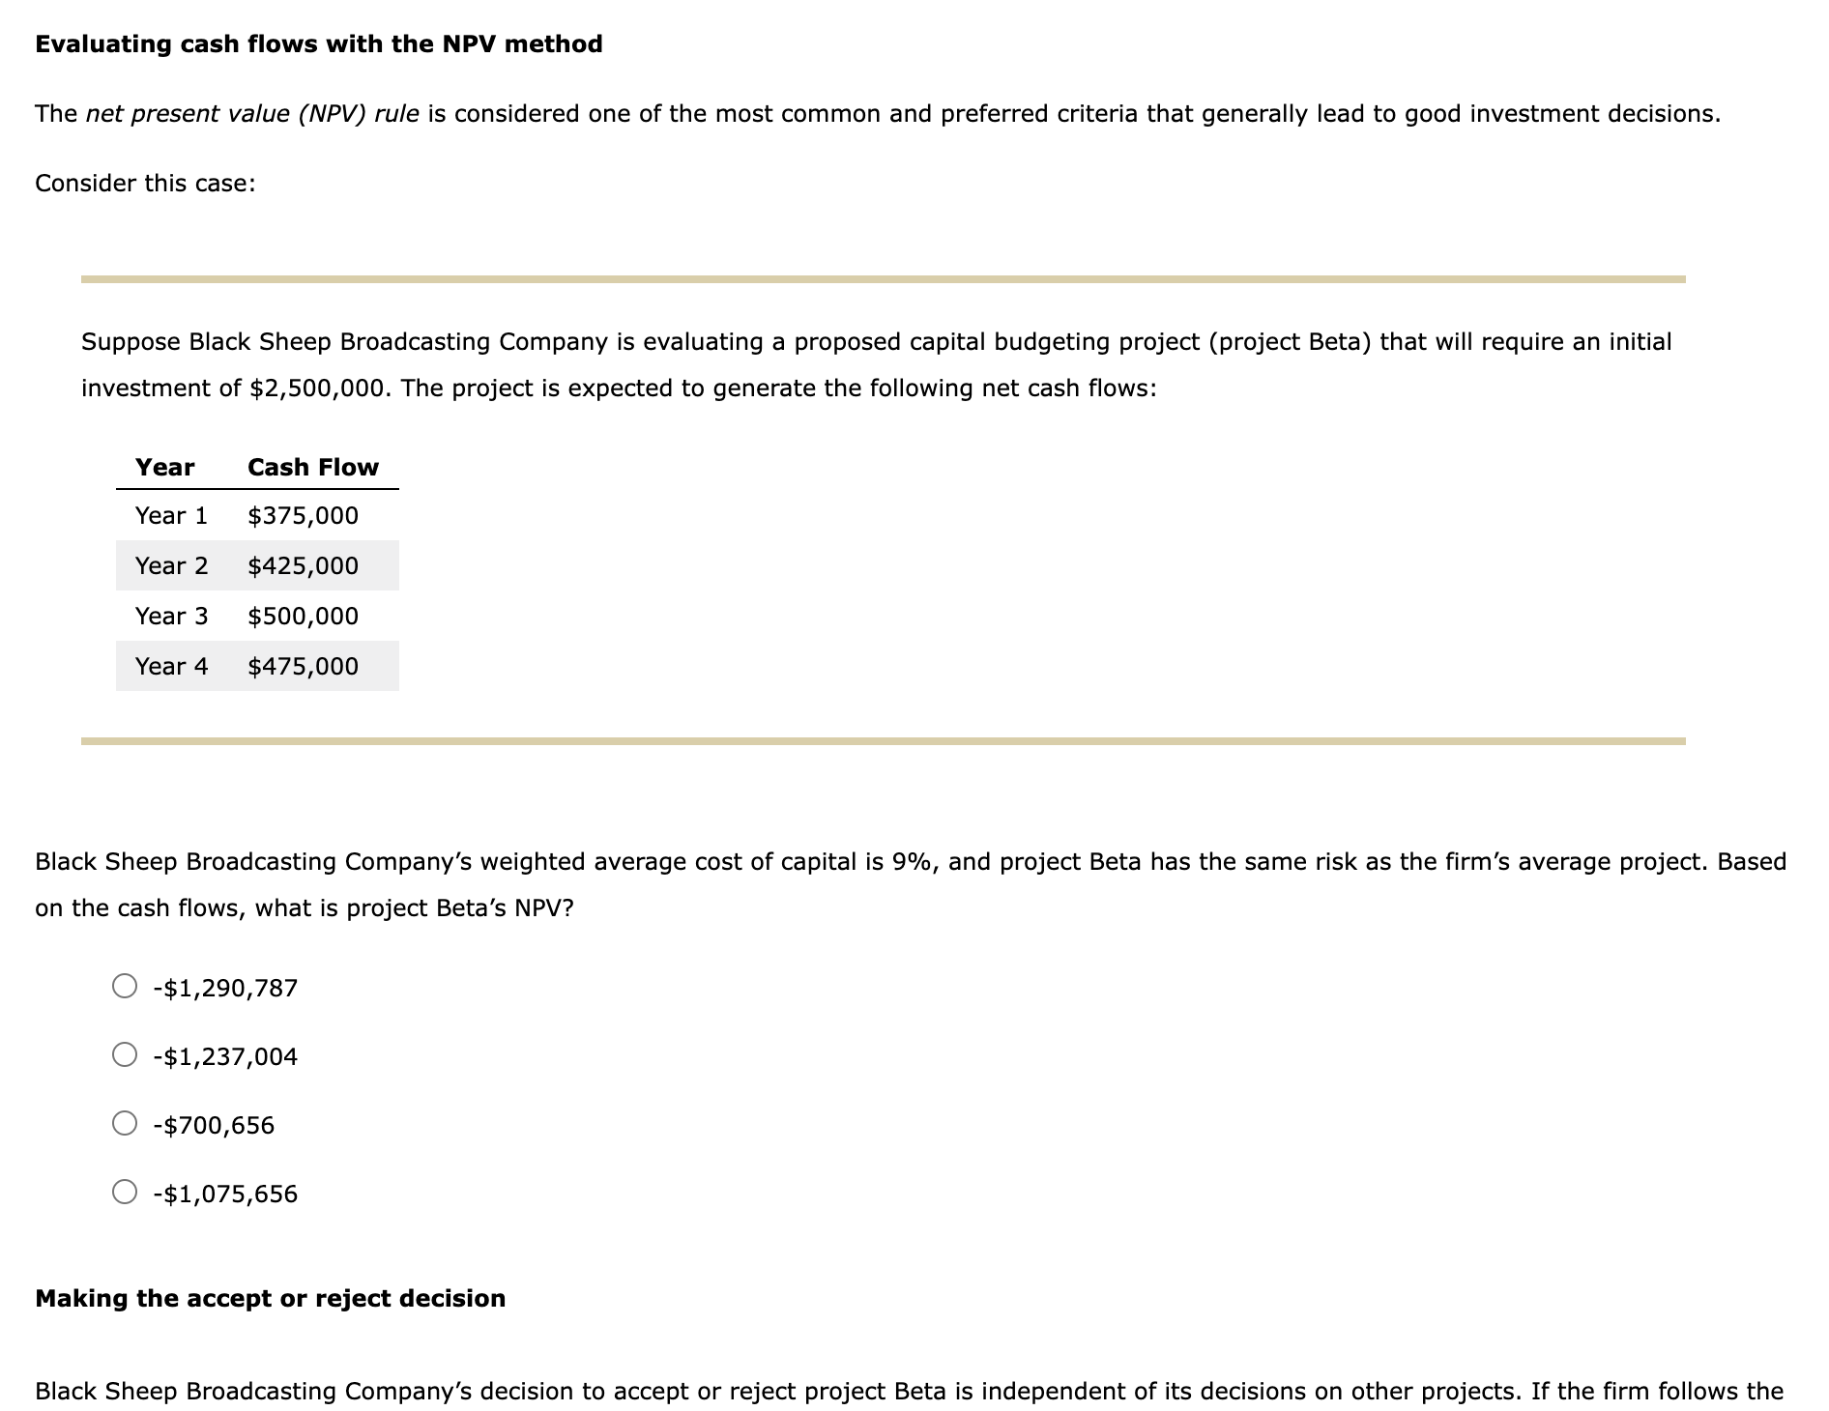The image size is (1829, 1411).
Task: Select the -$1,237,004 answer option
Action: coord(126,1055)
